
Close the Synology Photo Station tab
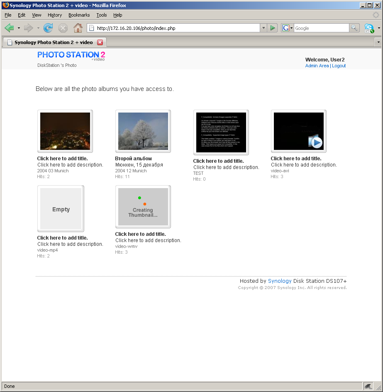point(100,42)
